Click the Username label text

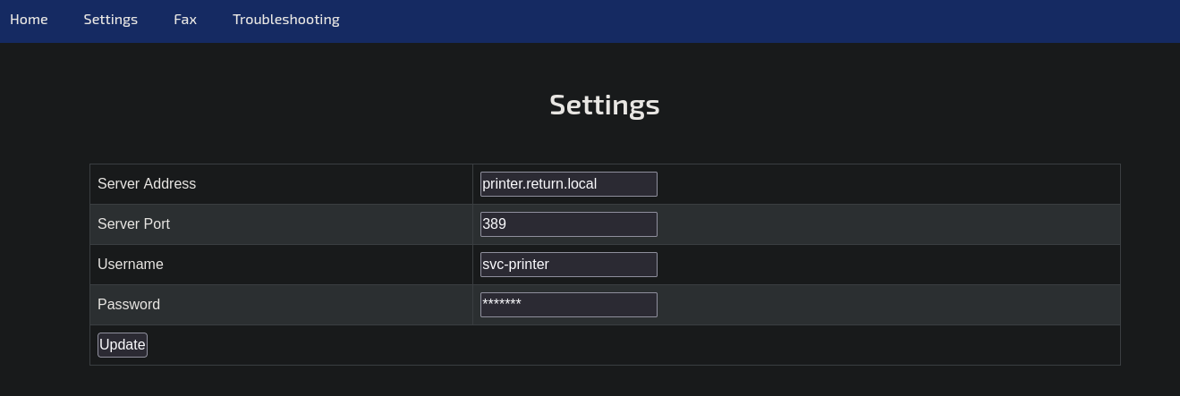tap(131, 265)
